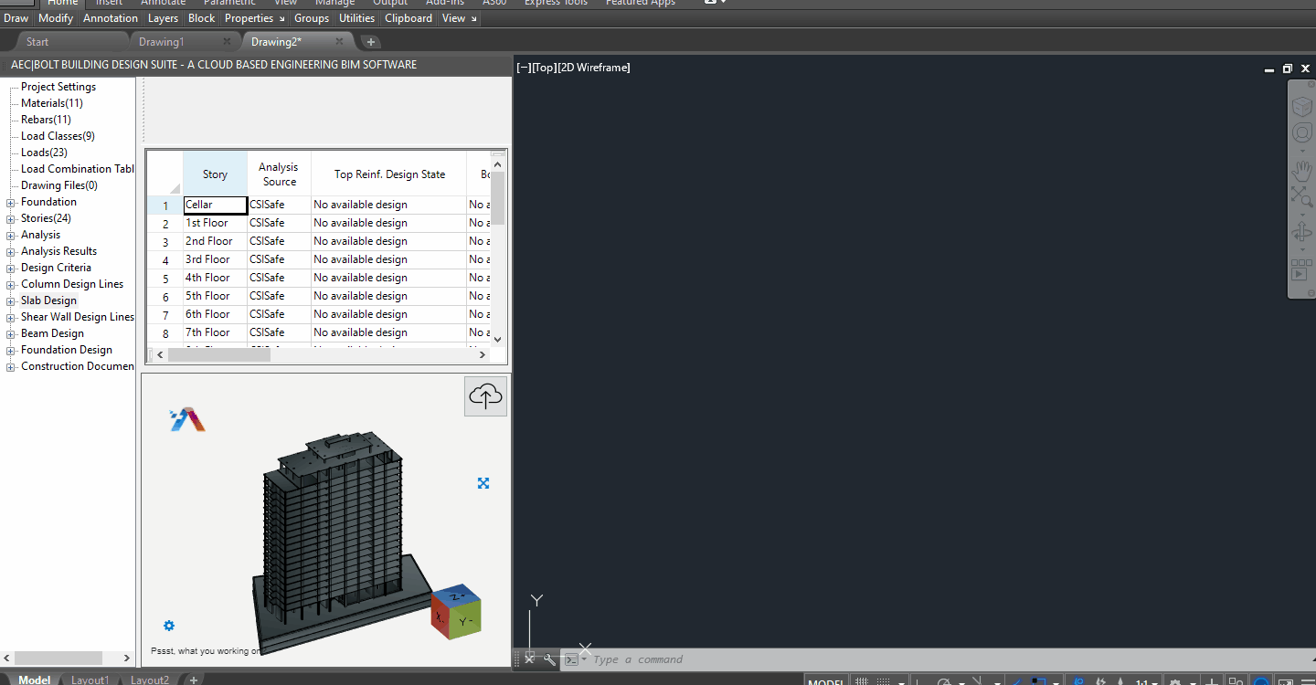Open the Properties panel dropdown arrow
This screenshot has height=685, width=1316.
281,18
